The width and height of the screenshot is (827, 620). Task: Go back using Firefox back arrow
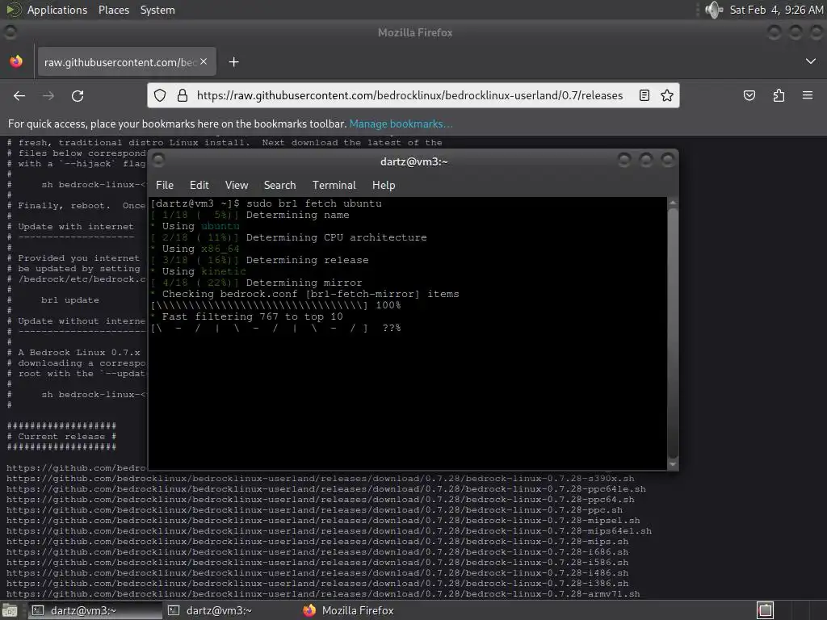(19, 95)
